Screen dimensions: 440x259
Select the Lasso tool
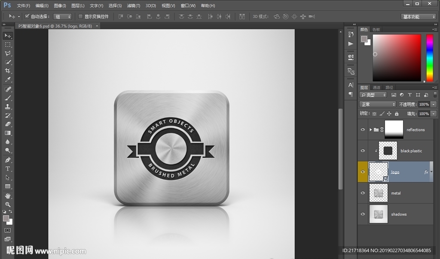point(8,54)
